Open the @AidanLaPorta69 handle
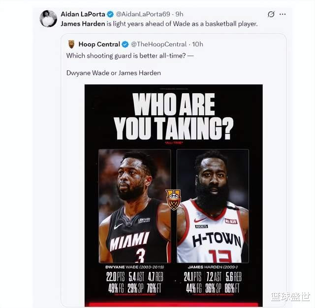This screenshot has width=315, height=308. click(143, 14)
